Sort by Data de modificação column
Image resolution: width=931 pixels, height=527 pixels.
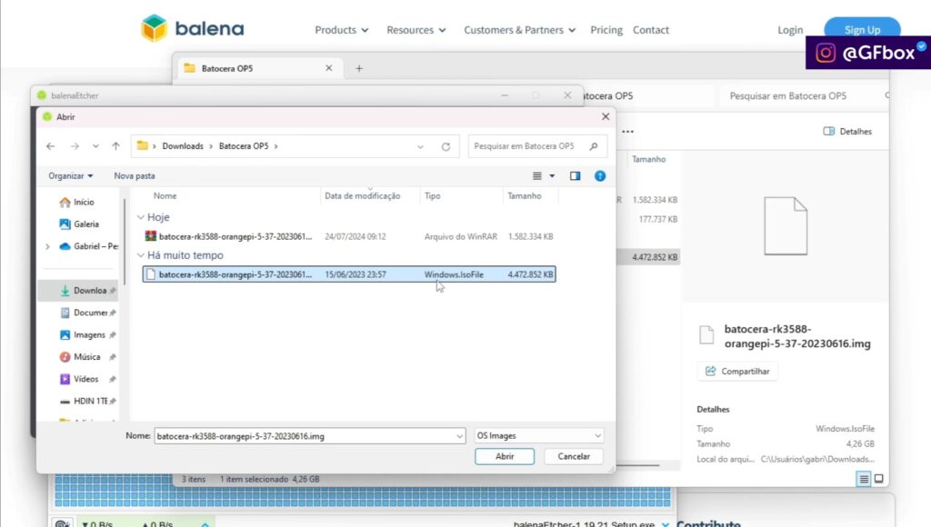click(x=362, y=196)
